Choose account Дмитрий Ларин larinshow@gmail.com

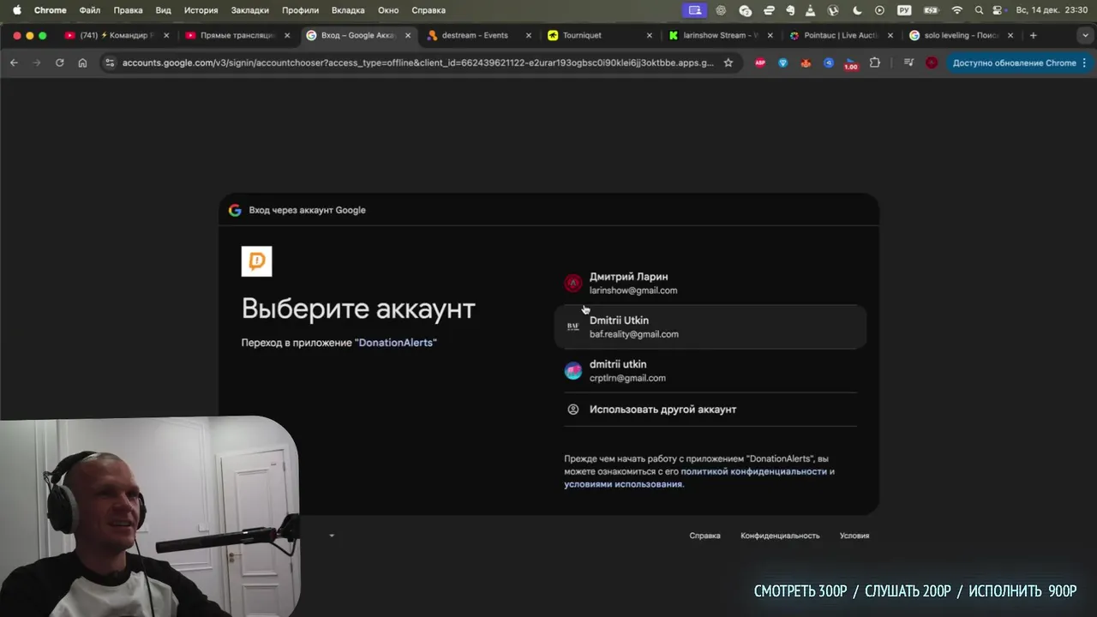[710, 283]
